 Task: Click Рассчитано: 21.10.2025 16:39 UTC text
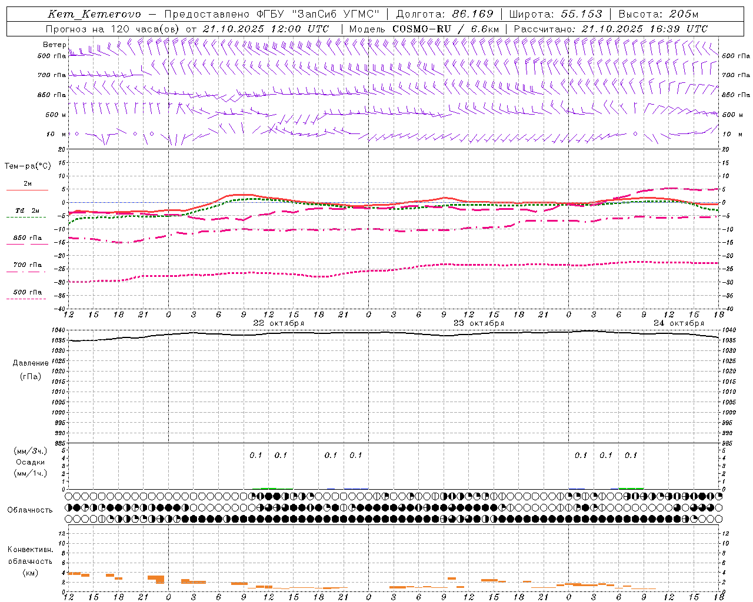coord(611,29)
